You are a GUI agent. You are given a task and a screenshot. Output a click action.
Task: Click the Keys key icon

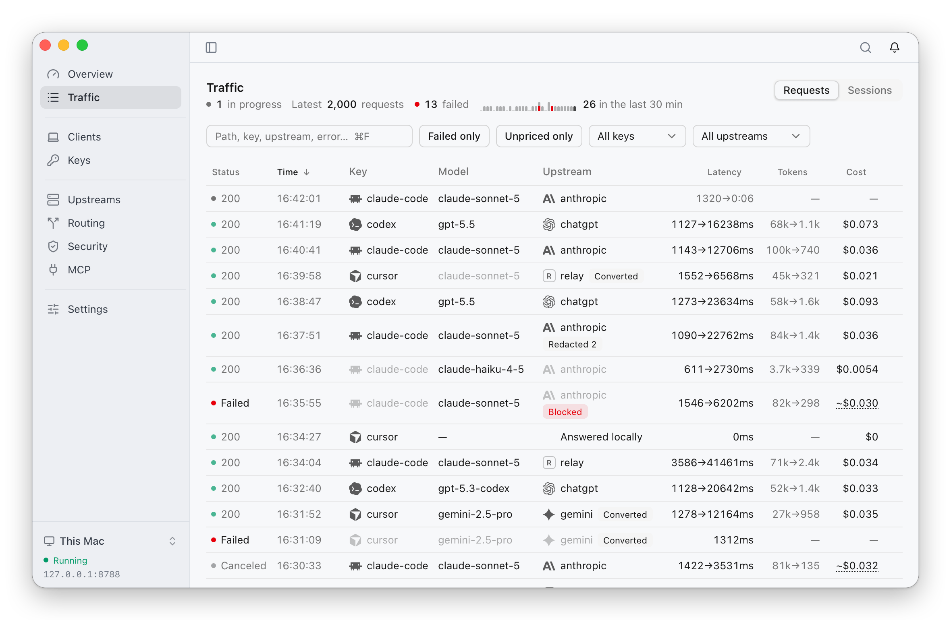[53, 160]
